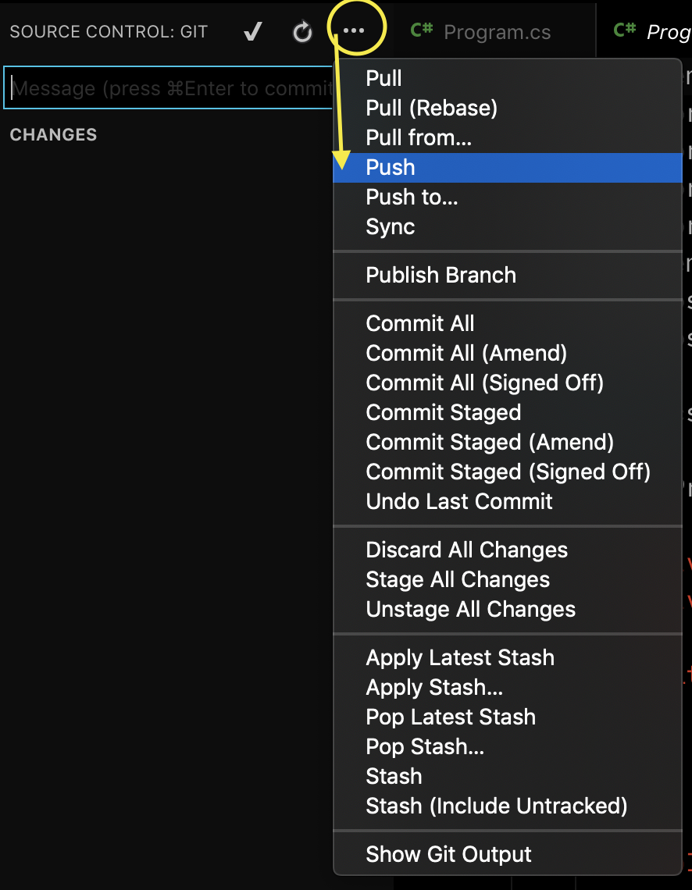Select Stash (Include Untracked) entry
The height and width of the screenshot is (890, 692).
[496, 806]
